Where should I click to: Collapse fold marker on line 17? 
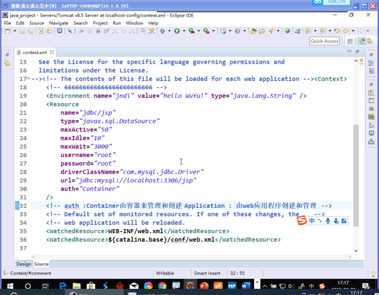tap(28, 78)
